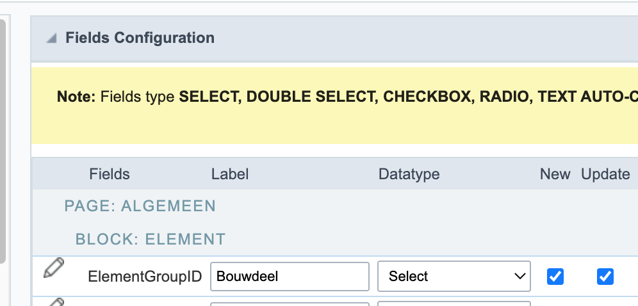Click the New column header
The width and height of the screenshot is (638, 306).
click(555, 174)
